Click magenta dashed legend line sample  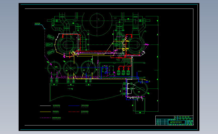click(45, 118)
